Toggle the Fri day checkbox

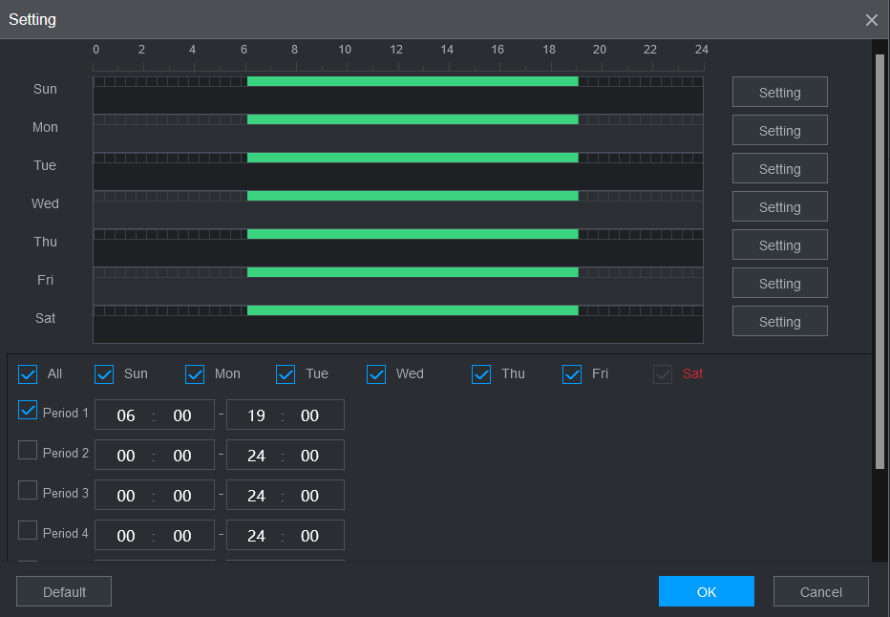coord(572,374)
